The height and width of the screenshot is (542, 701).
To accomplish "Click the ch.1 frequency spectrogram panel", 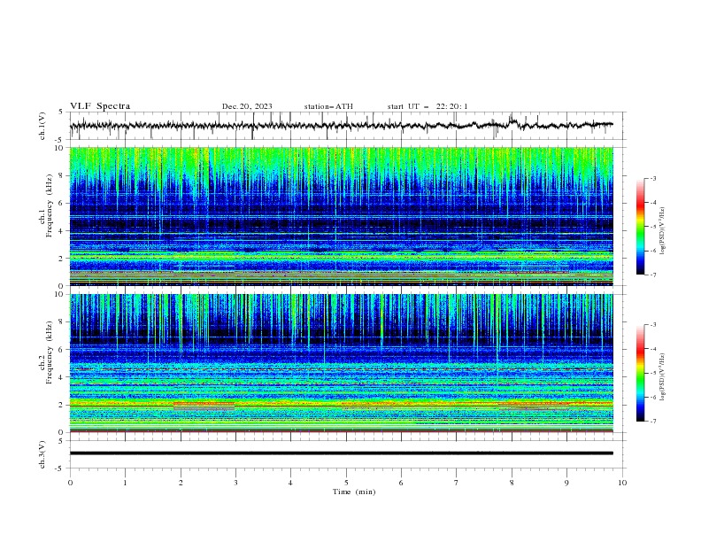I will pos(342,216).
